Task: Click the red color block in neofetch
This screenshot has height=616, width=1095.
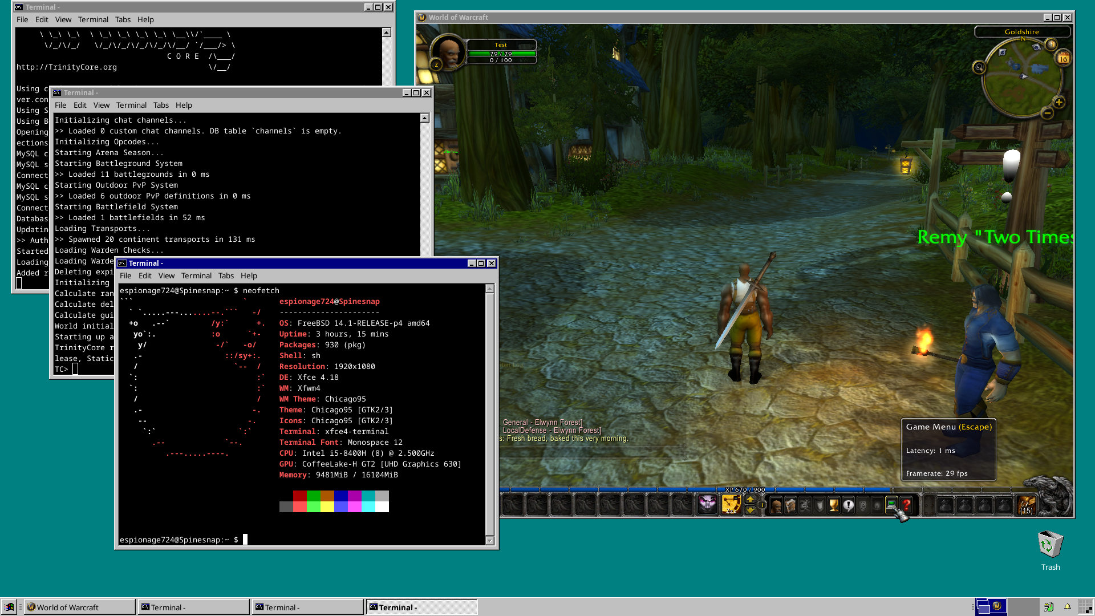Action: coord(300,496)
